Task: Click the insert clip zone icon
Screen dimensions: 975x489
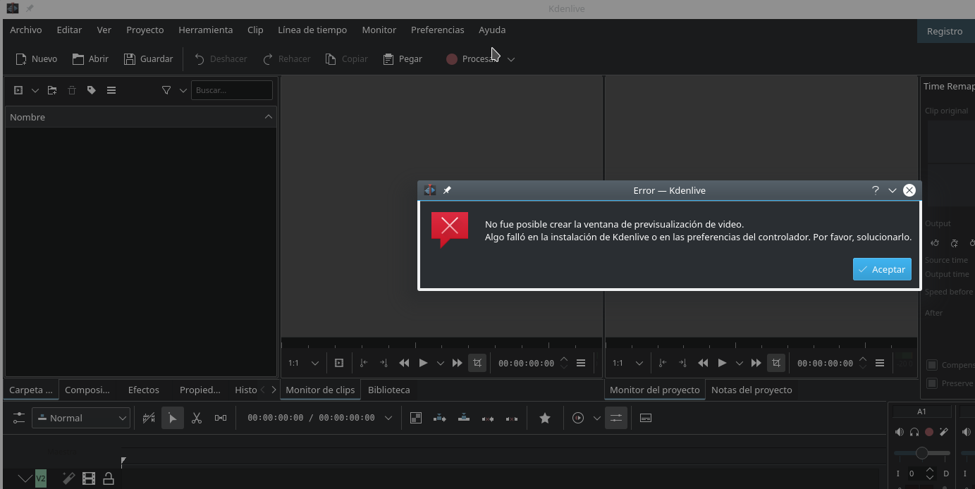Action: click(x=440, y=418)
